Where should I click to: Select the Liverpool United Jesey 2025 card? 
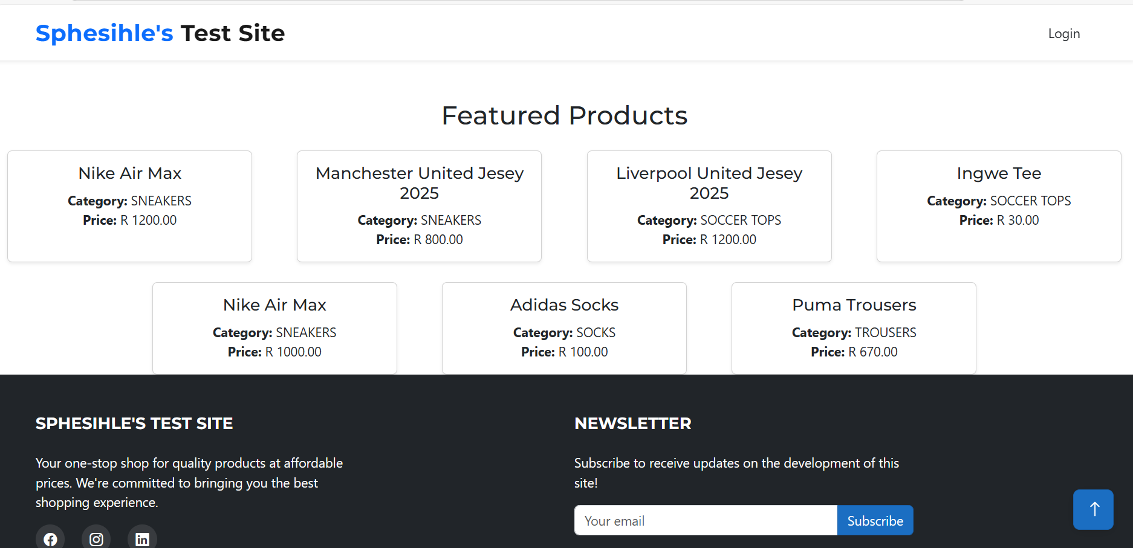[709, 205]
